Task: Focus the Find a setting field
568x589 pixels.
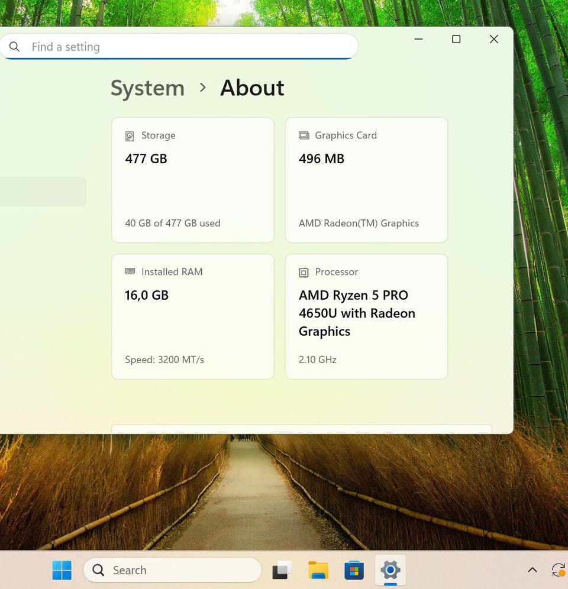Action: click(x=189, y=47)
